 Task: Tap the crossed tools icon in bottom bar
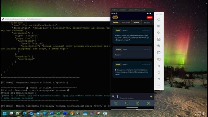tap(149, 103)
